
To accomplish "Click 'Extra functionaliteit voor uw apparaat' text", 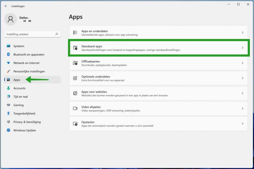I will [103, 80].
